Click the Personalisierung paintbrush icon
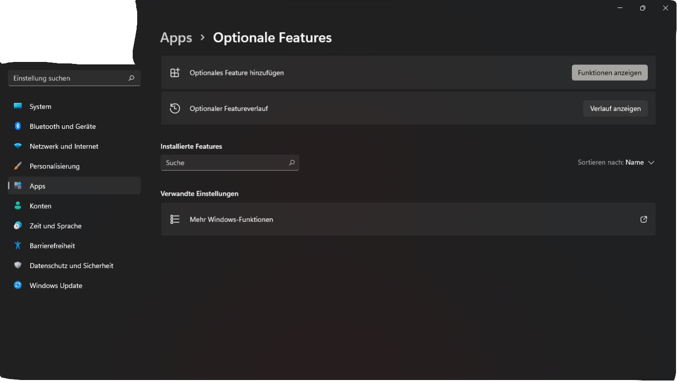The height and width of the screenshot is (382, 677). click(18, 166)
